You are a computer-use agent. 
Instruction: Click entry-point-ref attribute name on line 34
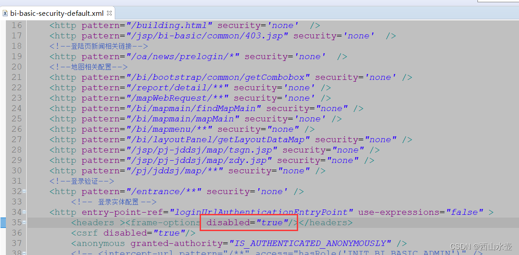tap(123, 212)
